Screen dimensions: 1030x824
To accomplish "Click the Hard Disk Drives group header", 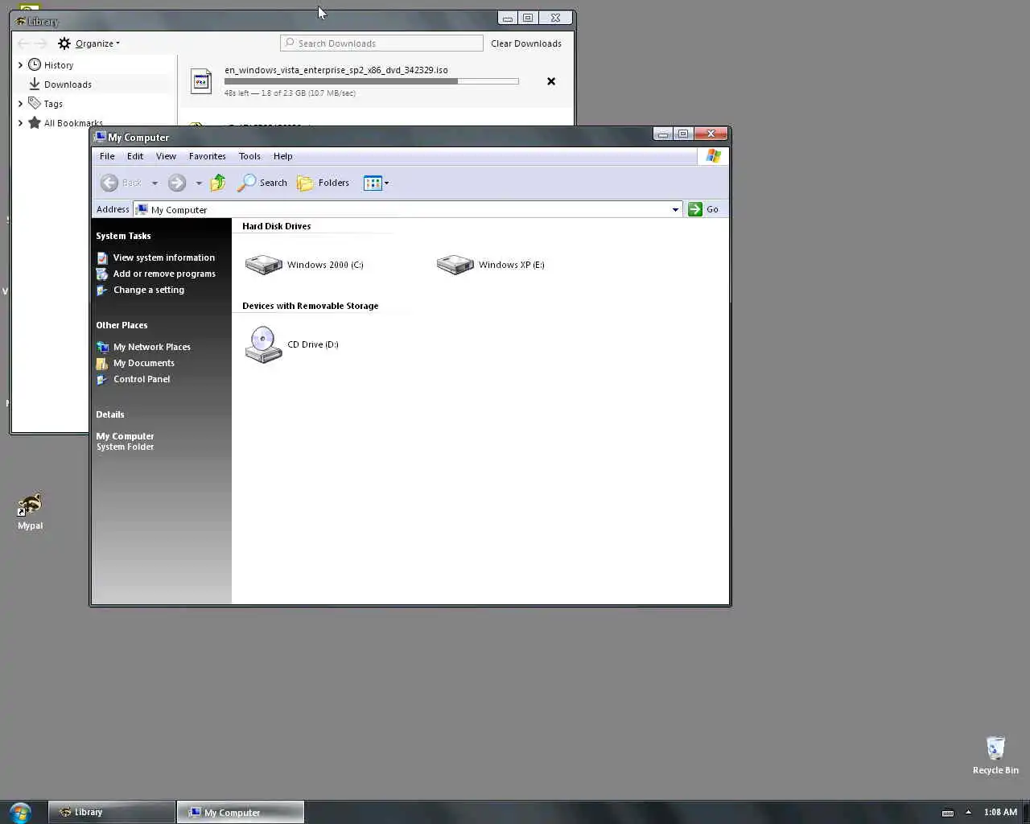I will click(x=276, y=226).
